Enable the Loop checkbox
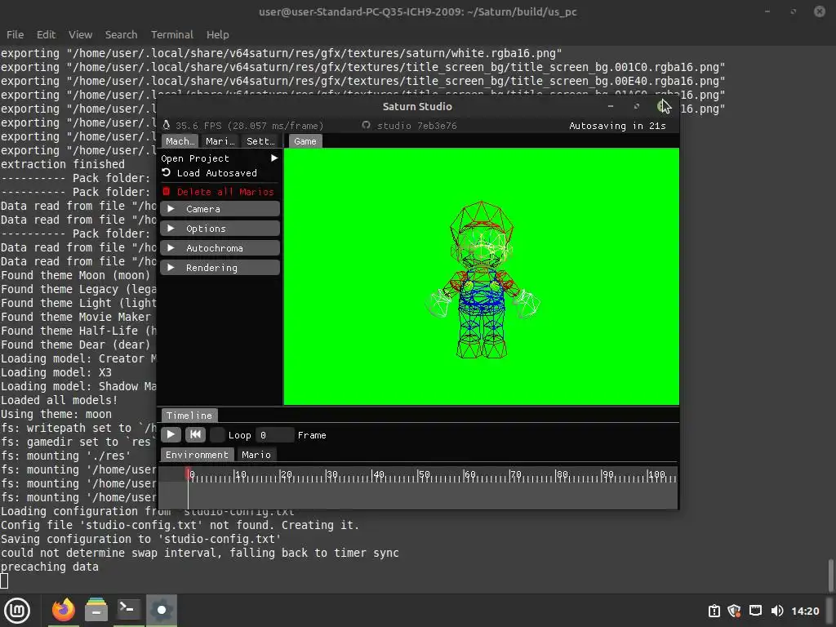The height and width of the screenshot is (627, 836). pyautogui.click(x=217, y=434)
